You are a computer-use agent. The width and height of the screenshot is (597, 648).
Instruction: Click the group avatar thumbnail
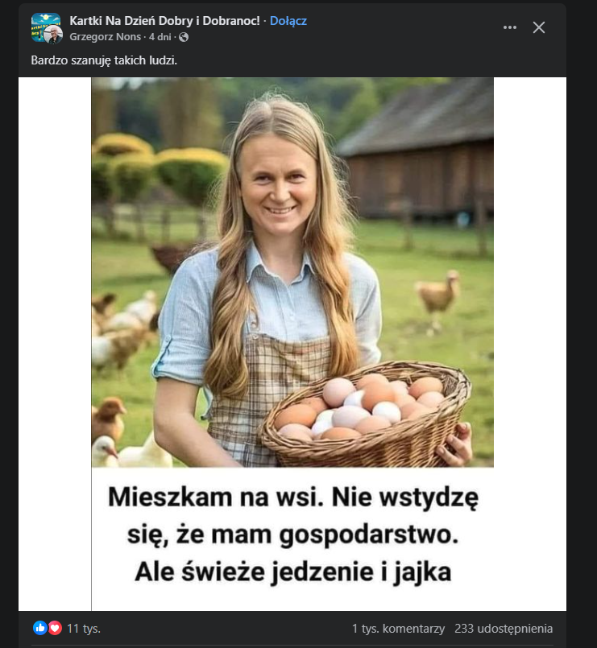[x=44, y=26]
